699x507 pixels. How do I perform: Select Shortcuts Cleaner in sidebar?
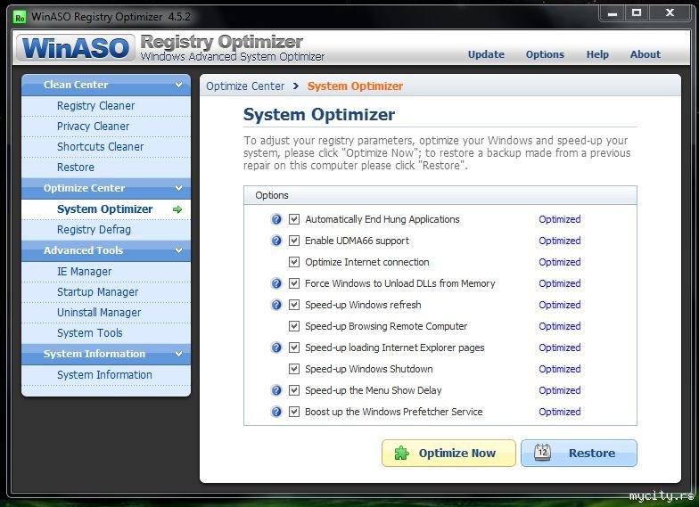point(106,147)
